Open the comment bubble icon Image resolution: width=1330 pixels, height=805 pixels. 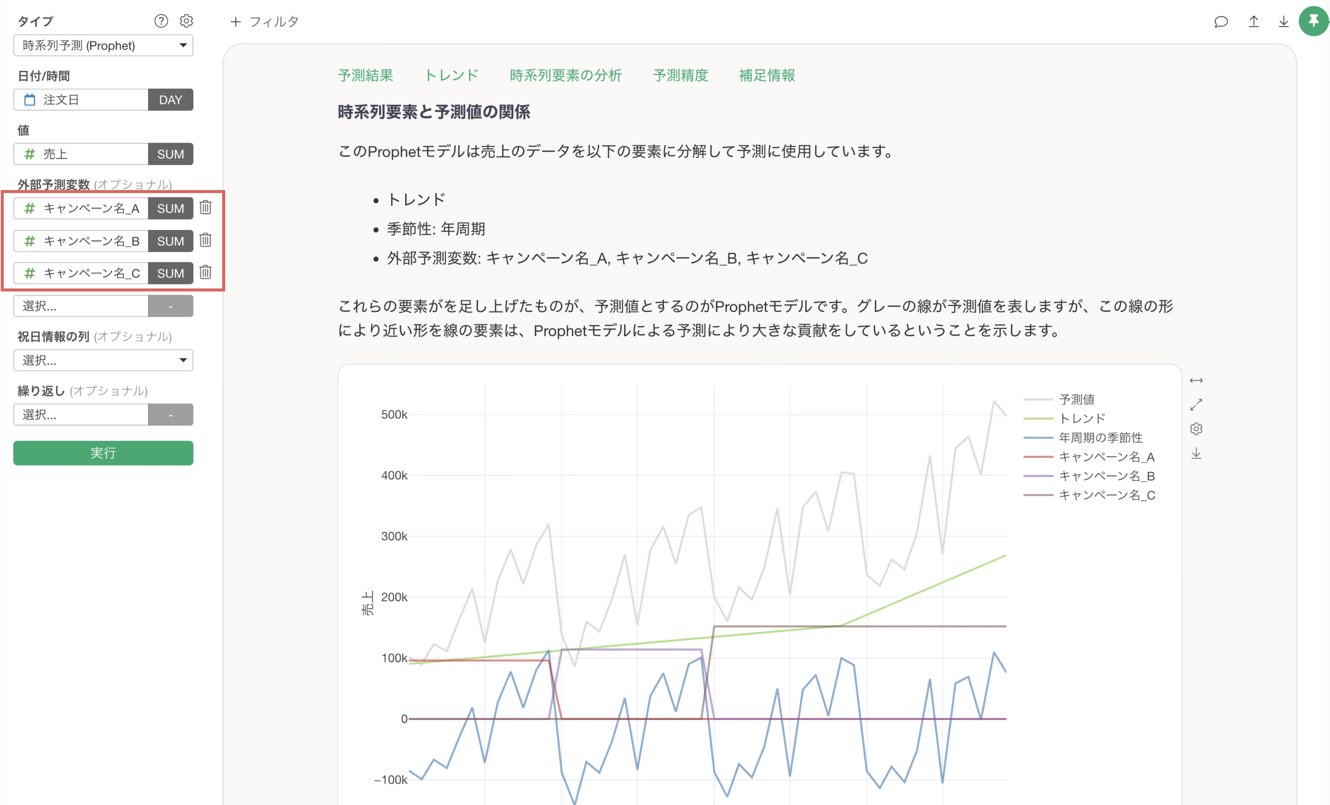coord(1221,22)
